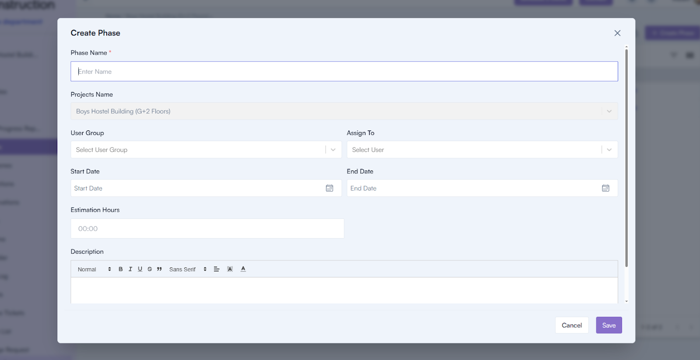Click the Cancel button

pyautogui.click(x=571, y=325)
